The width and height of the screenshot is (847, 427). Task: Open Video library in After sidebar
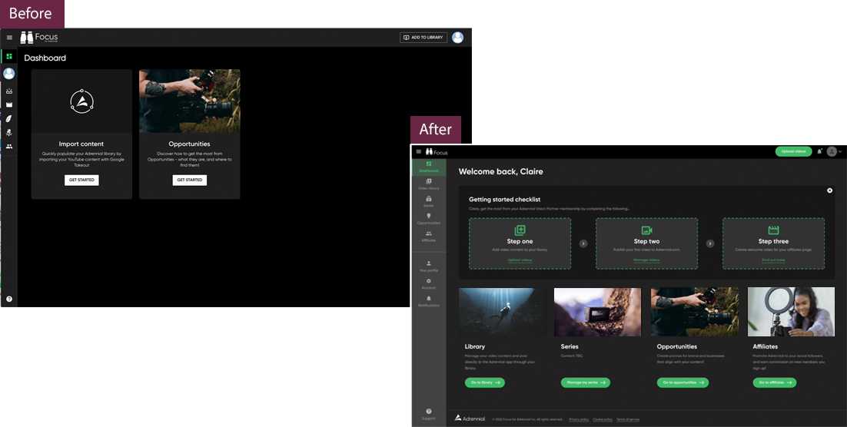[x=429, y=184]
